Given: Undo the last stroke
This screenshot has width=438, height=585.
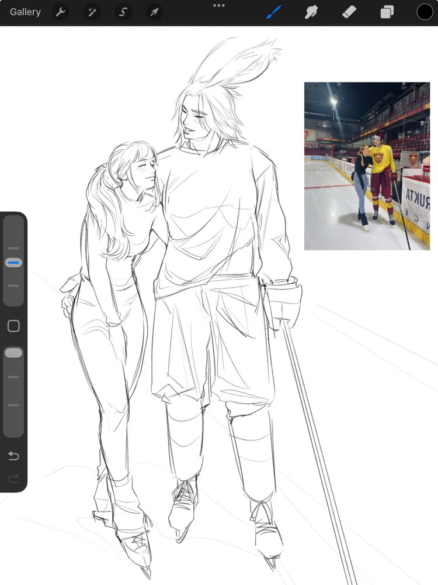Looking at the screenshot, I should tap(13, 456).
